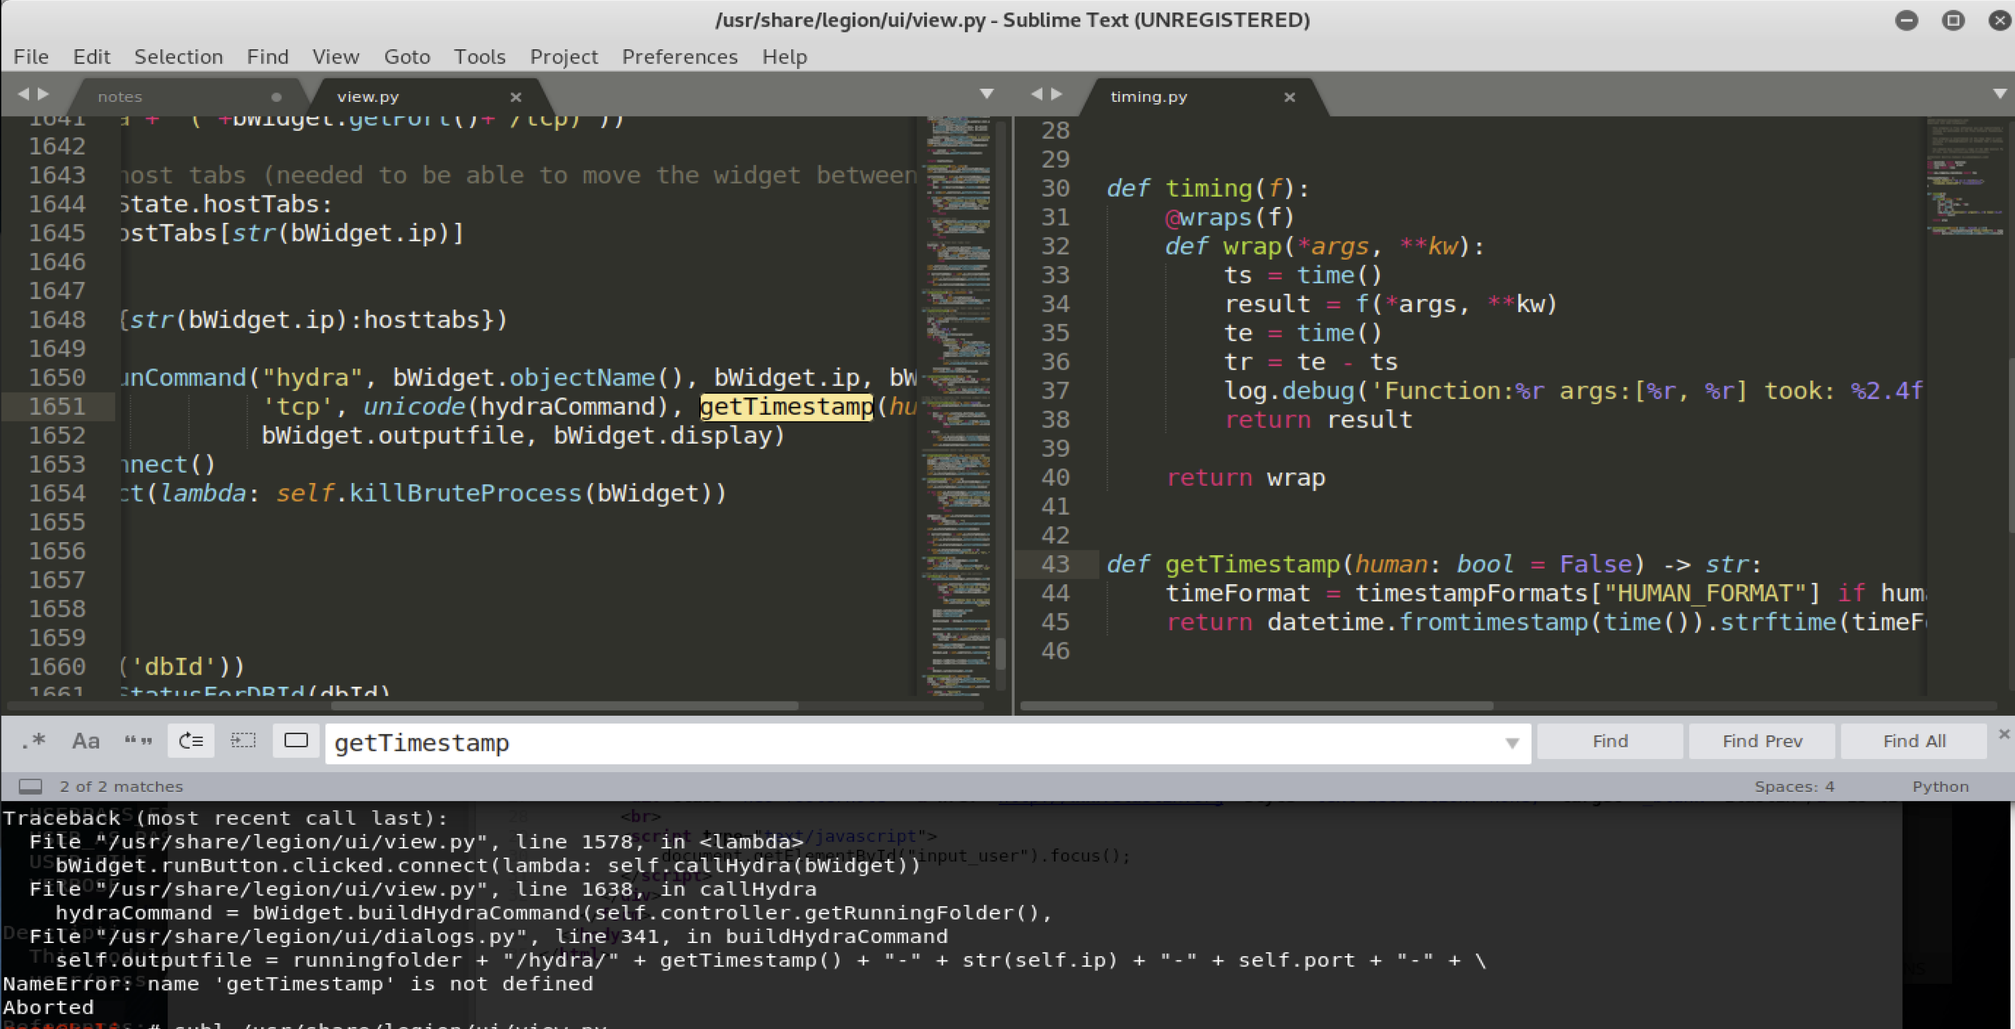This screenshot has height=1029, width=2015.
Task: Toggle case sensitive Aa option
Action: coord(86,741)
